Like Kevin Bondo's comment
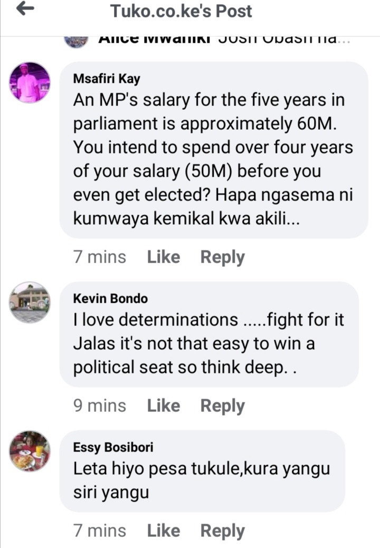This screenshot has width=380, height=548. [x=163, y=406]
